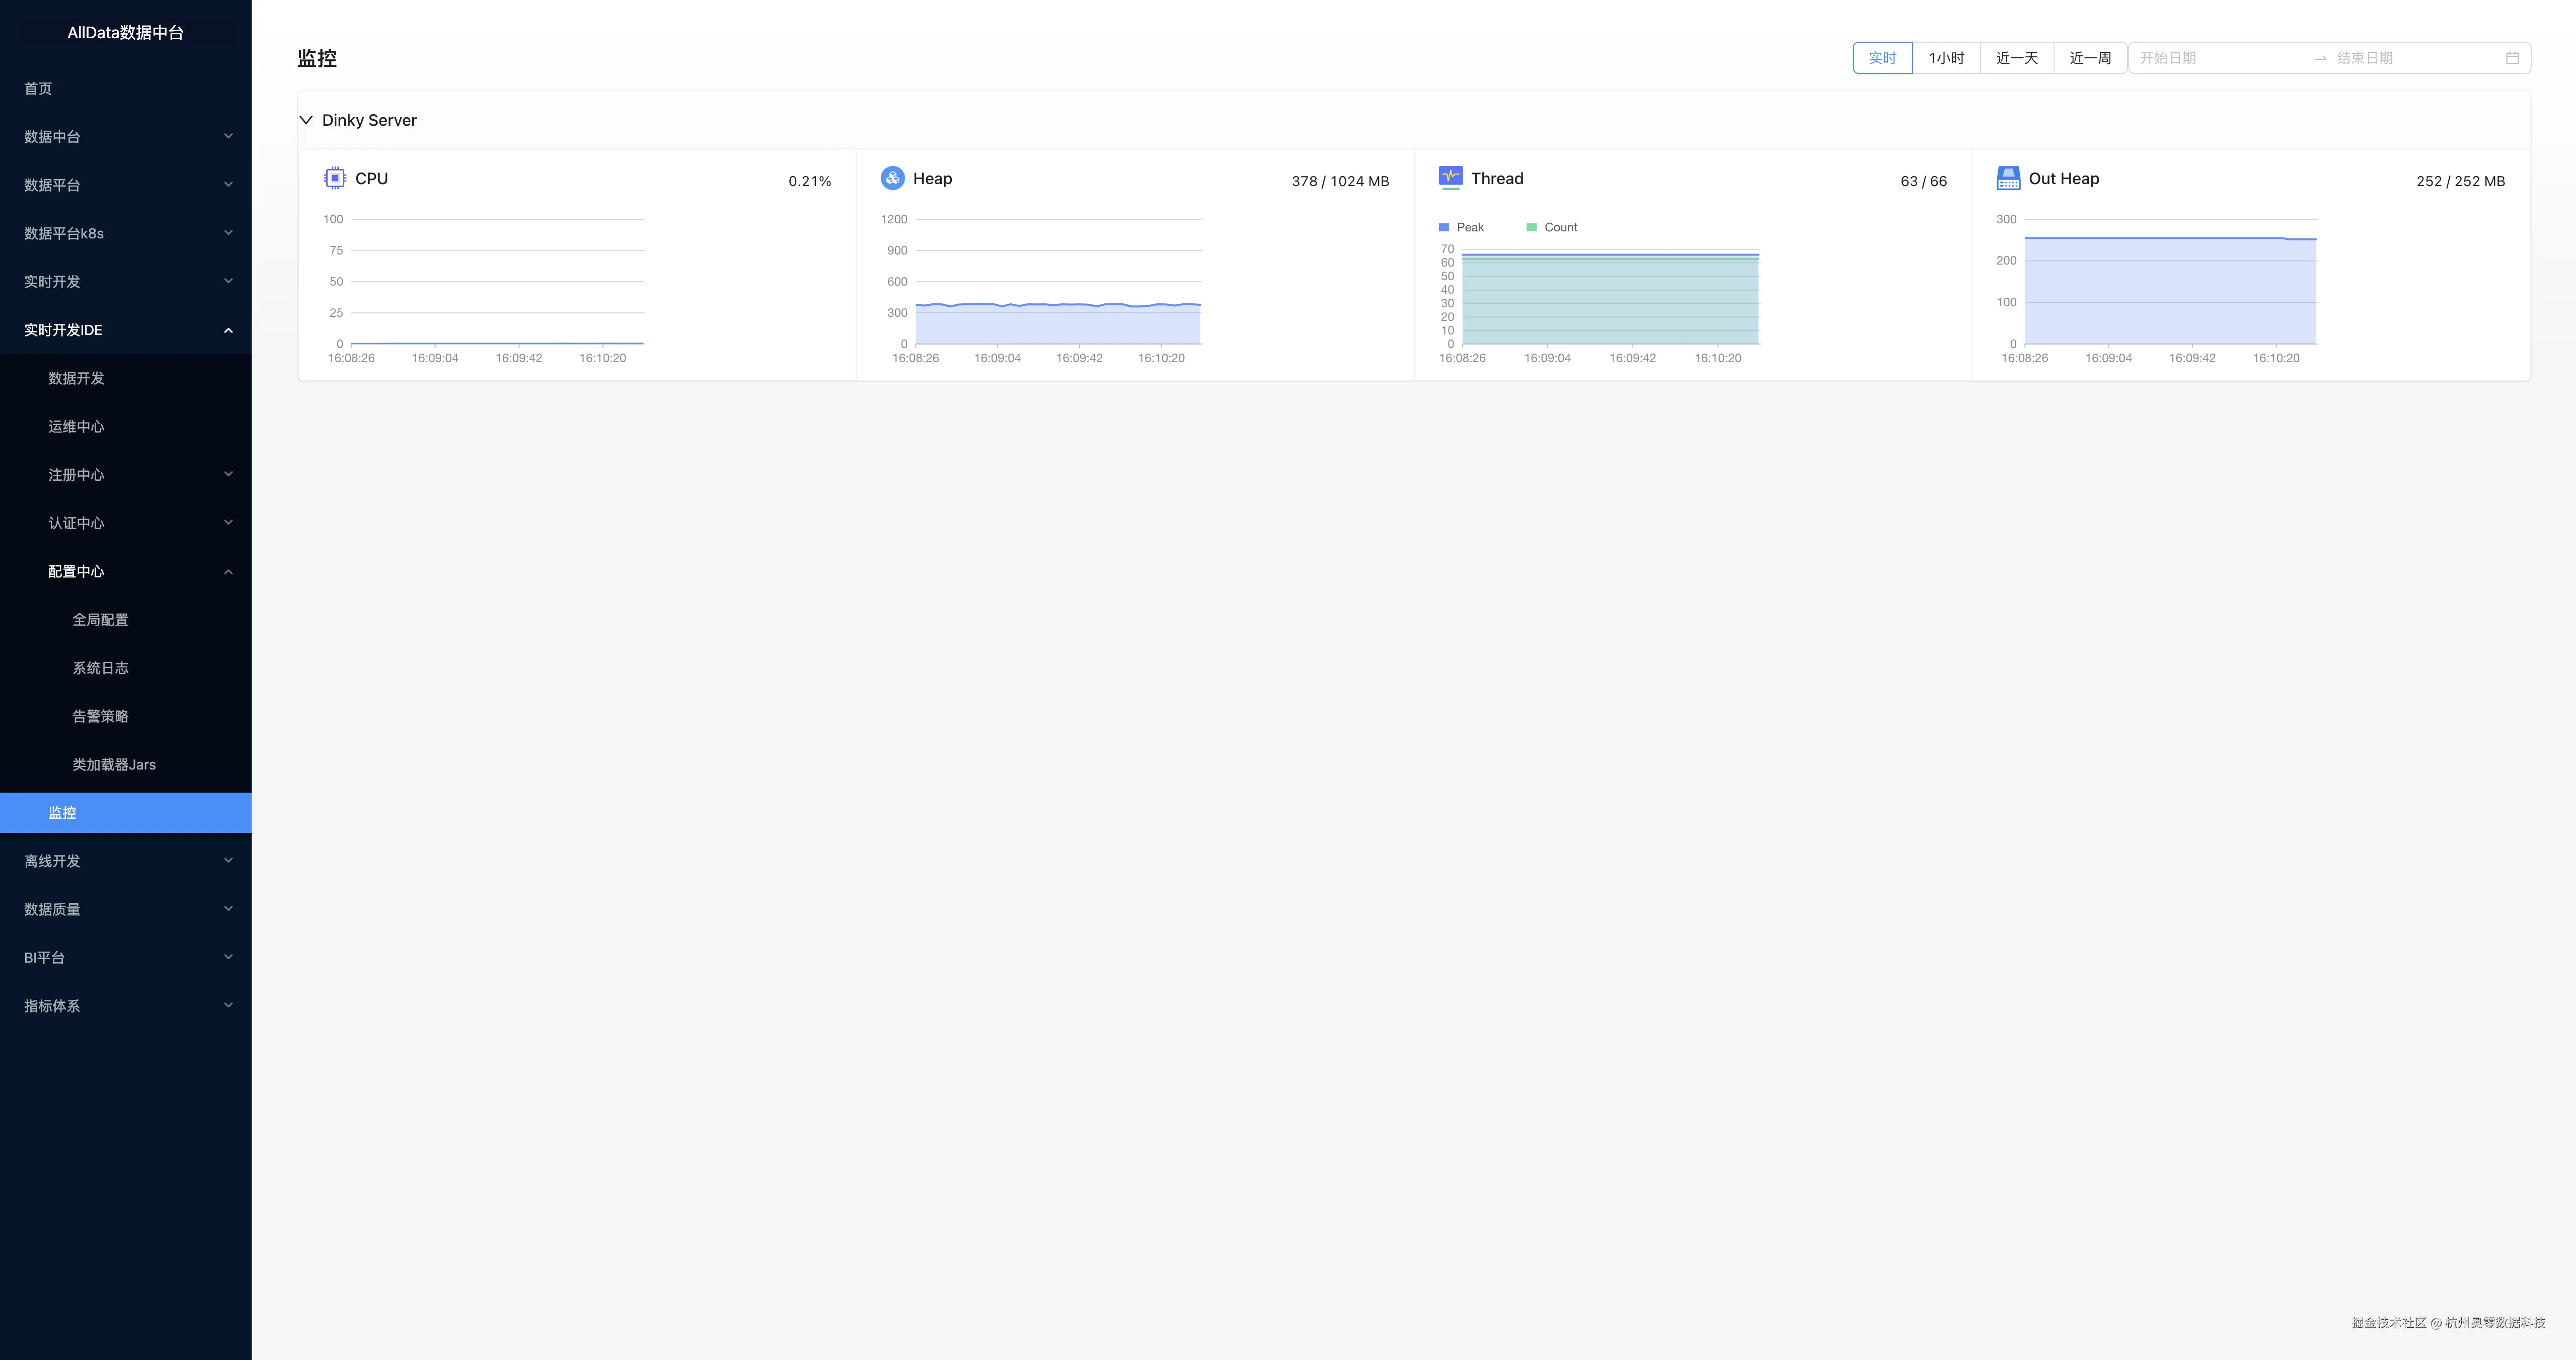Open 首页 in the sidebar
The image size is (2576, 1360).
(38, 89)
